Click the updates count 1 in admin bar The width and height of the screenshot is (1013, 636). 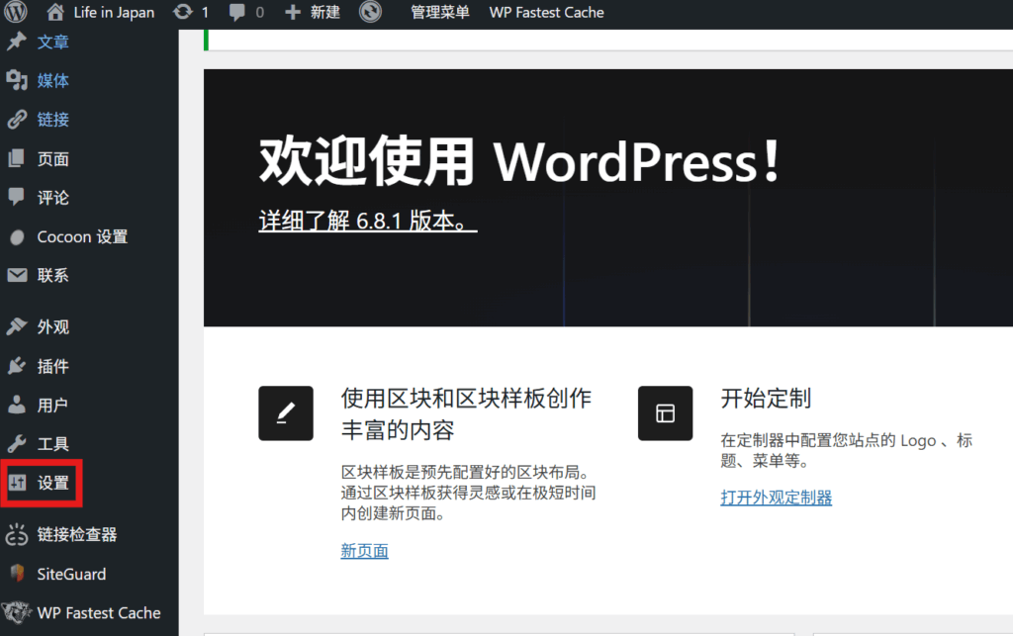[x=205, y=12]
